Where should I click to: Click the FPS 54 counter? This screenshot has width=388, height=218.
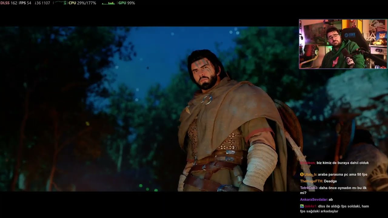(25, 3)
